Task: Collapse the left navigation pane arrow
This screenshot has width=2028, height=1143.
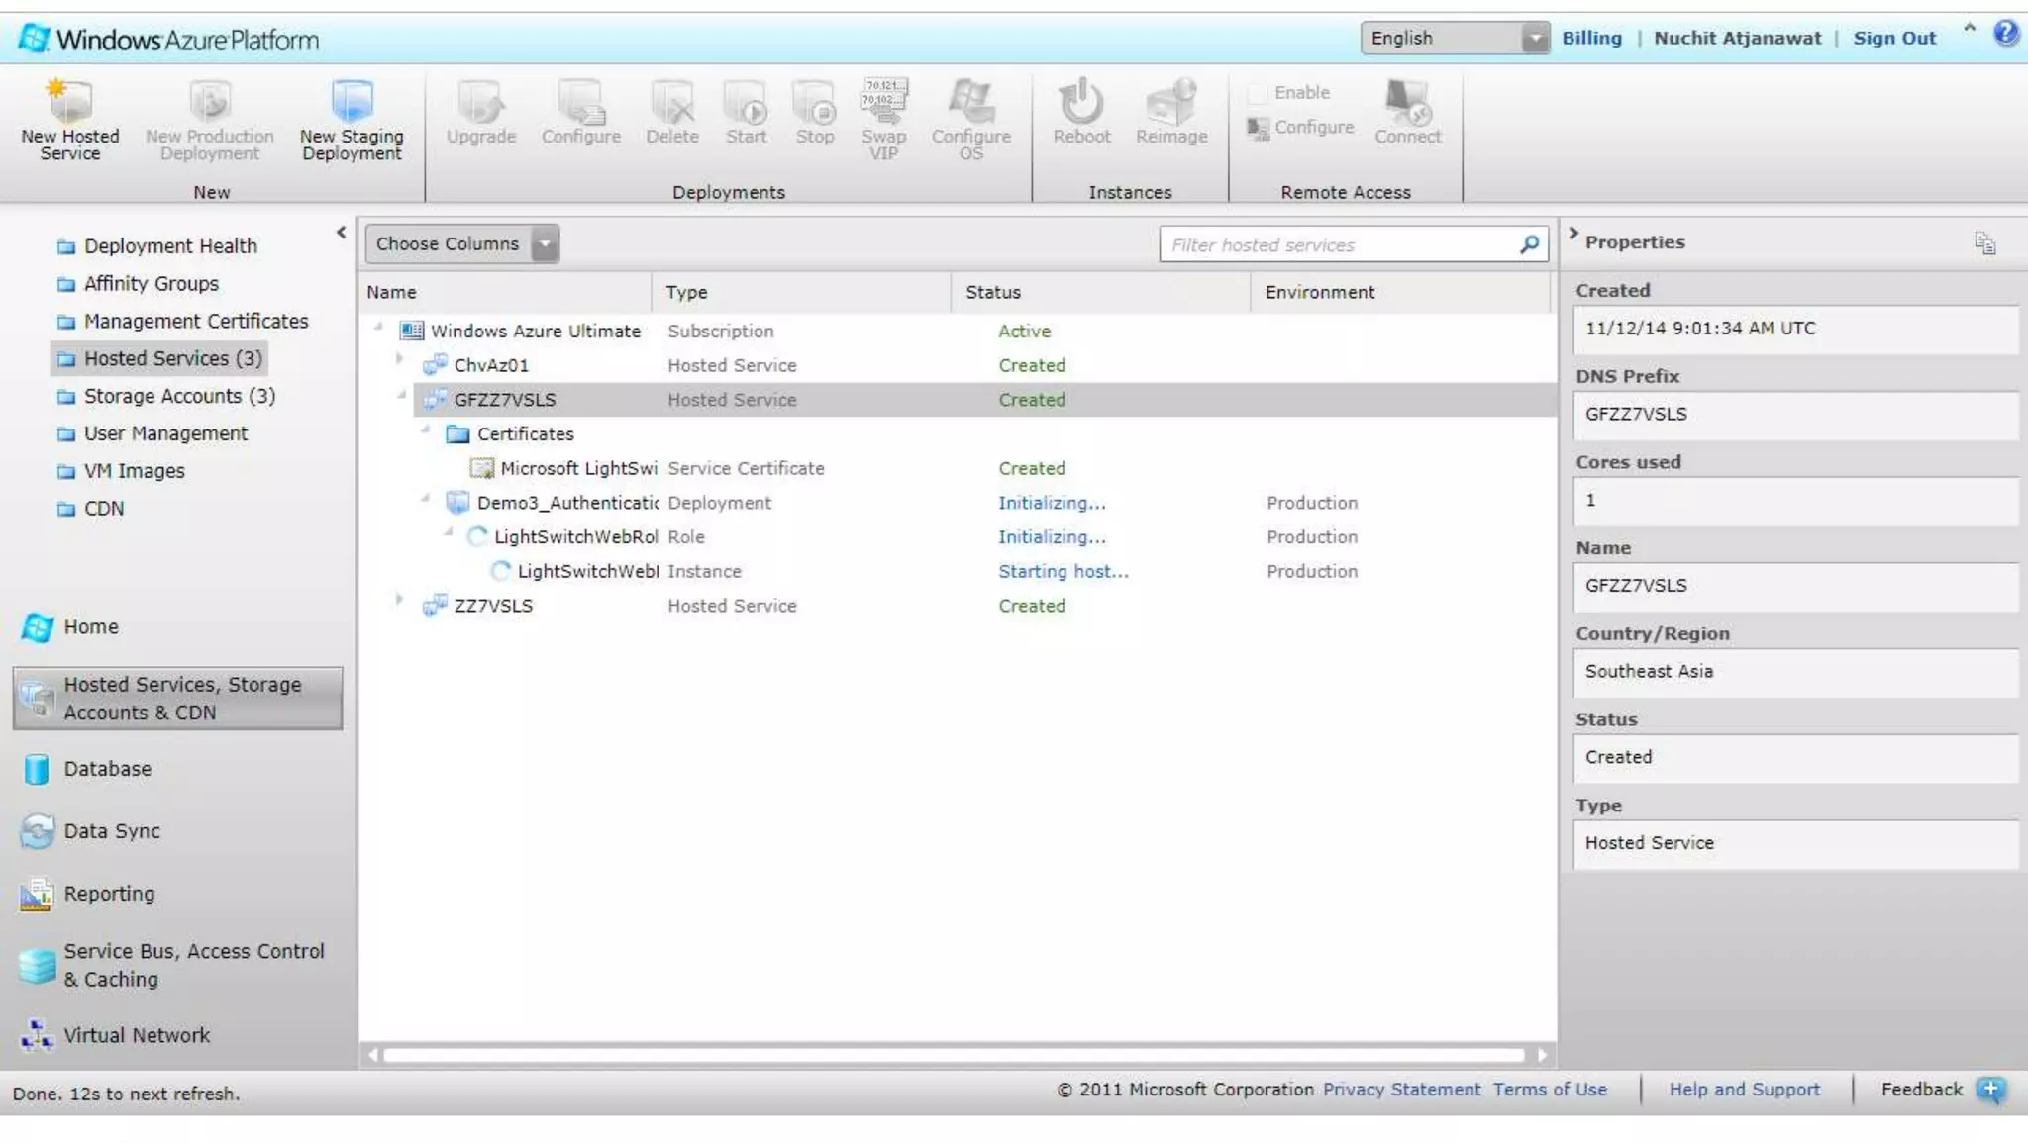Action: coord(341,233)
